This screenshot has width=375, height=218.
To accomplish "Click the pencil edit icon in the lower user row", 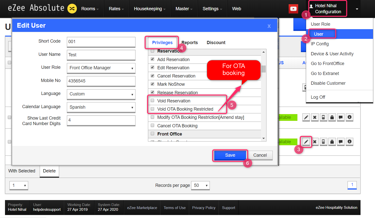I will click(306, 142).
